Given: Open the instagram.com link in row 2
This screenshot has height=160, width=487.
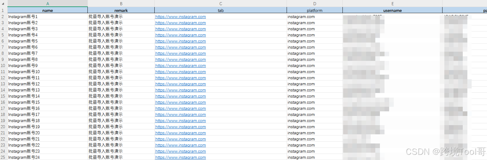Looking at the screenshot, I should pyautogui.click(x=180, y=17).
